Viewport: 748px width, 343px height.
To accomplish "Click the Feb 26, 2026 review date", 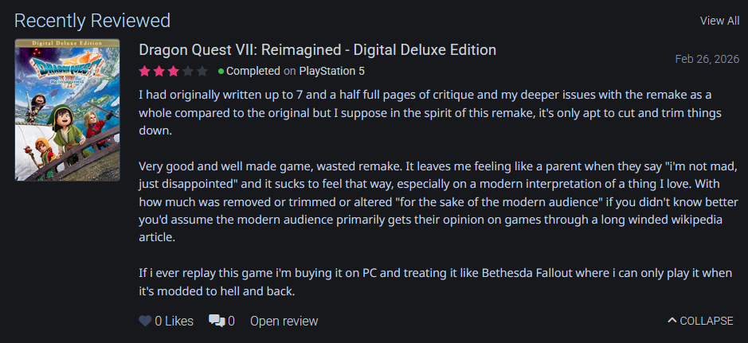I will [x=707, y=59].
